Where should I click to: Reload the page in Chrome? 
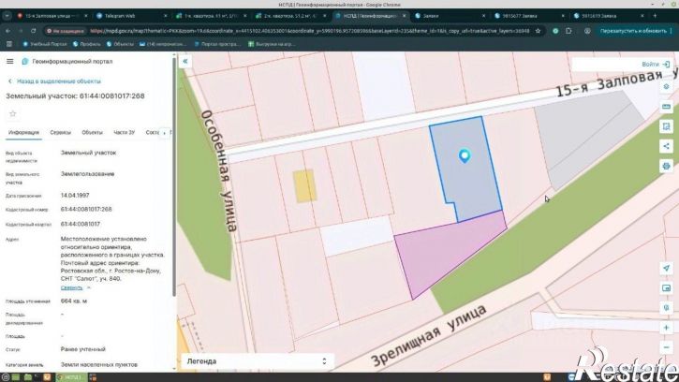point(34,31)
